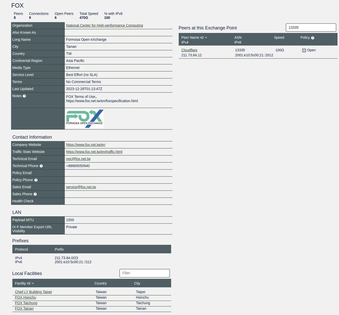The height and width of the screenshot is (315, 339).
Task: Click the ASN value 13335
Action: [240, 50]
